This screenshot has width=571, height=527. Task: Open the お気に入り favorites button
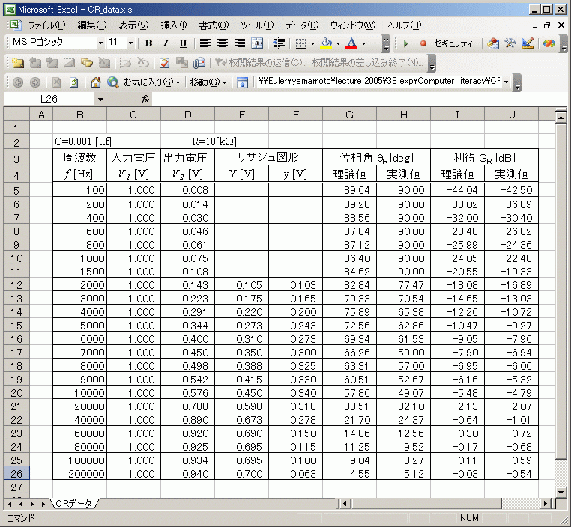tap(151, 82)
